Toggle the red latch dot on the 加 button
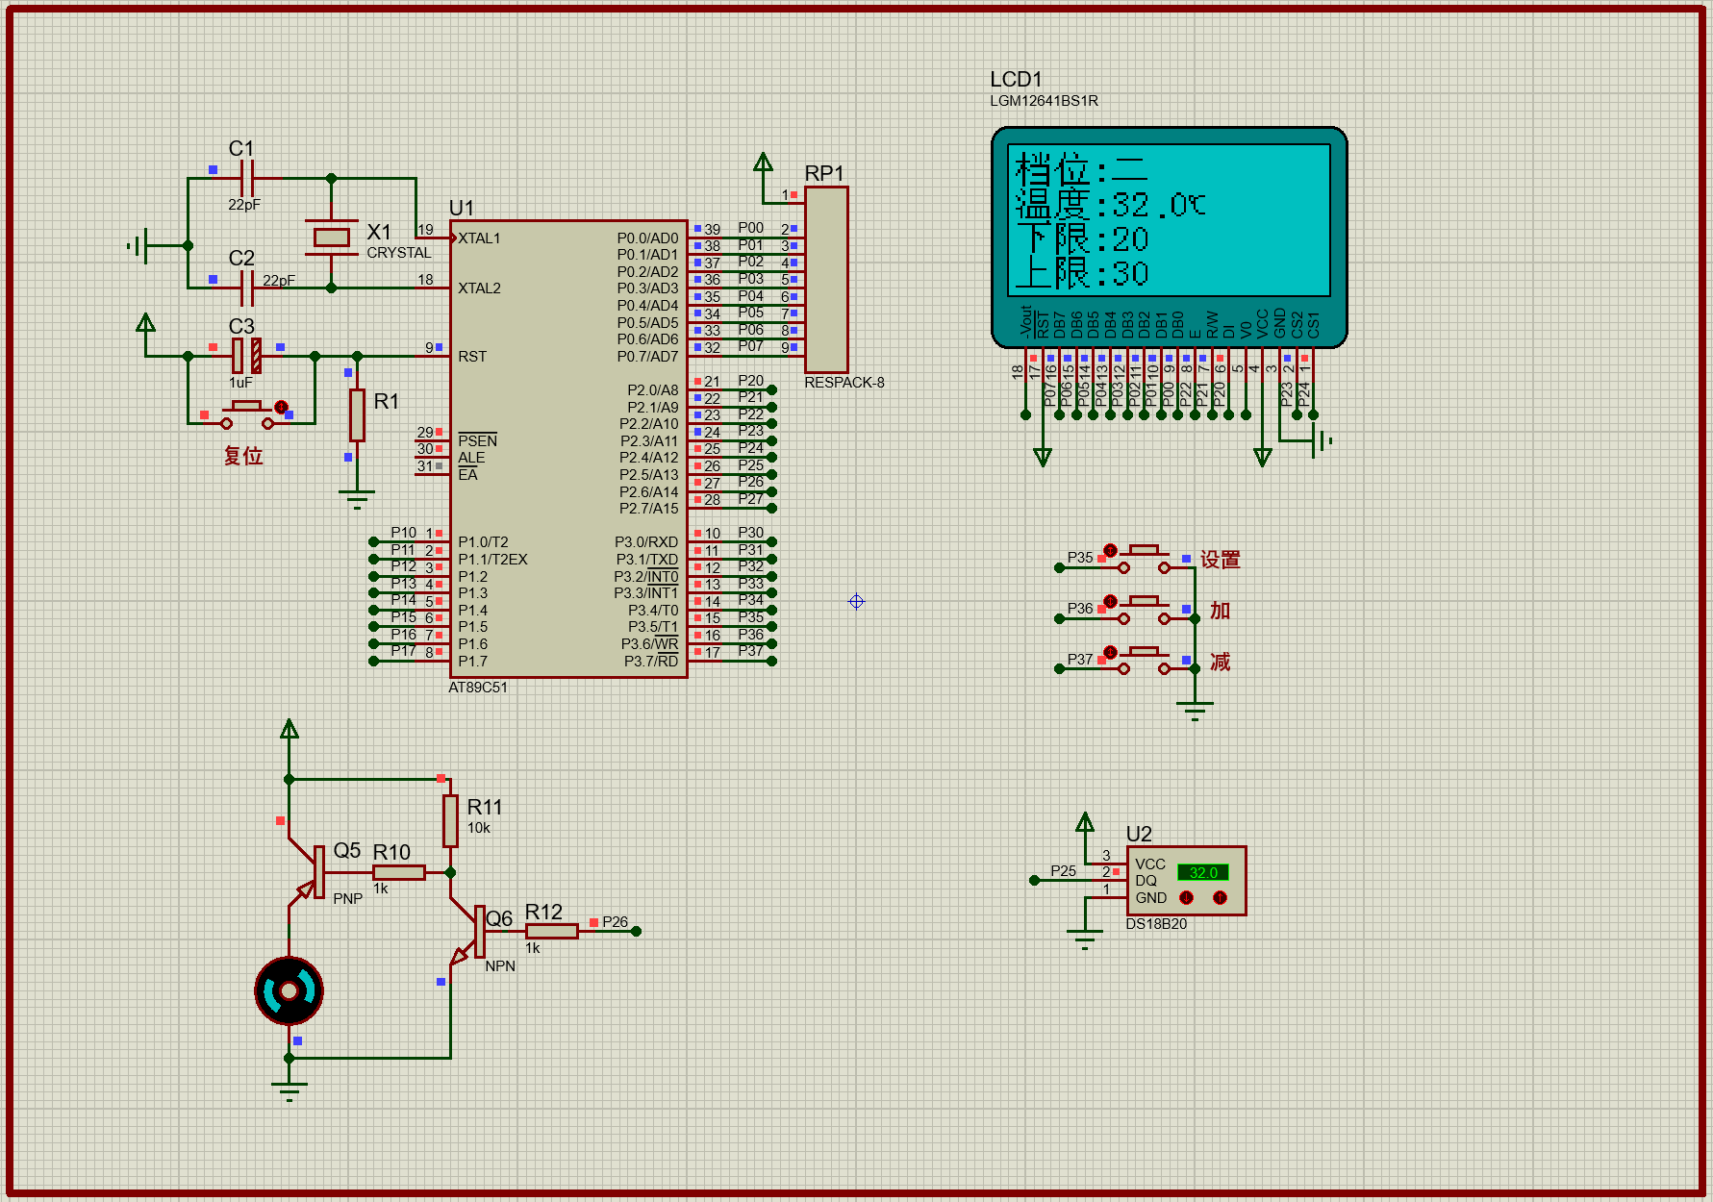 tap(1110, 601)
